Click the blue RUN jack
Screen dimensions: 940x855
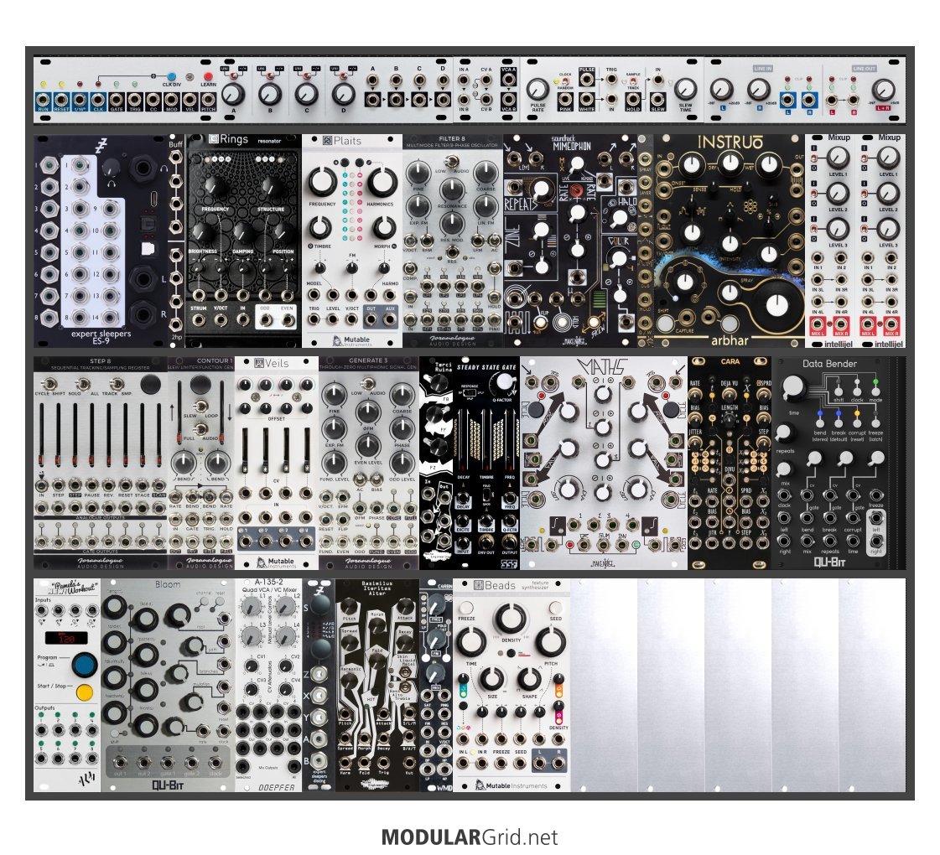(x=43, y=100)
